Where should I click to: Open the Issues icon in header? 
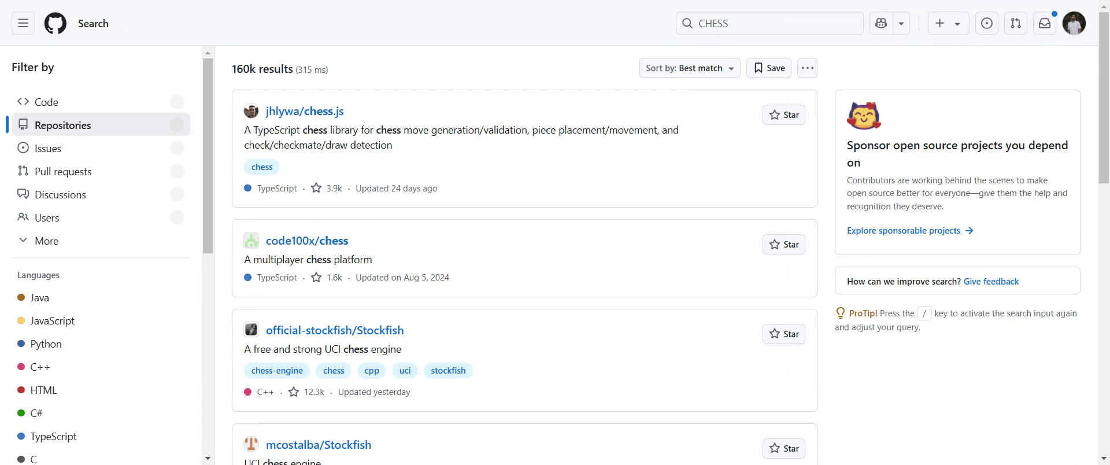987,23
